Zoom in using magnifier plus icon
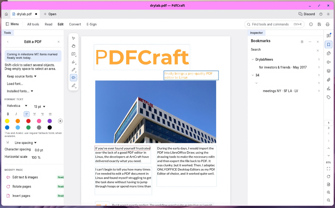 point(329,192)
